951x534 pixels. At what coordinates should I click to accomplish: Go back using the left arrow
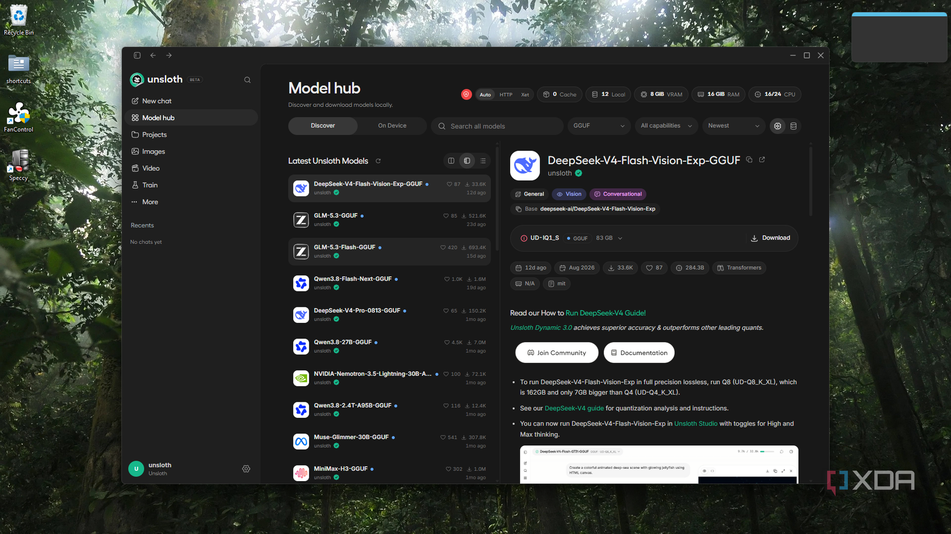tap(153, 55)
